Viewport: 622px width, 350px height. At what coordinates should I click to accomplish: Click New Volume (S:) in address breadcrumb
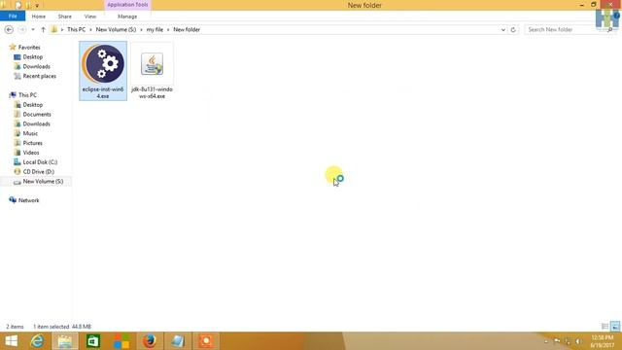[x=116, y=30]
